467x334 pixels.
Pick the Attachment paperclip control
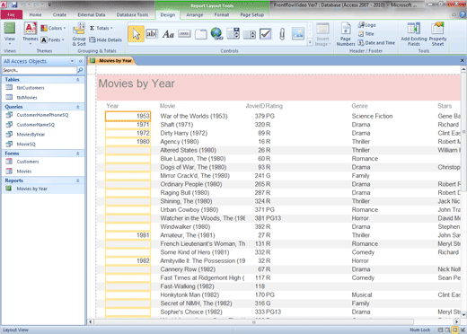pyautogui.click(x=282, y=34)
